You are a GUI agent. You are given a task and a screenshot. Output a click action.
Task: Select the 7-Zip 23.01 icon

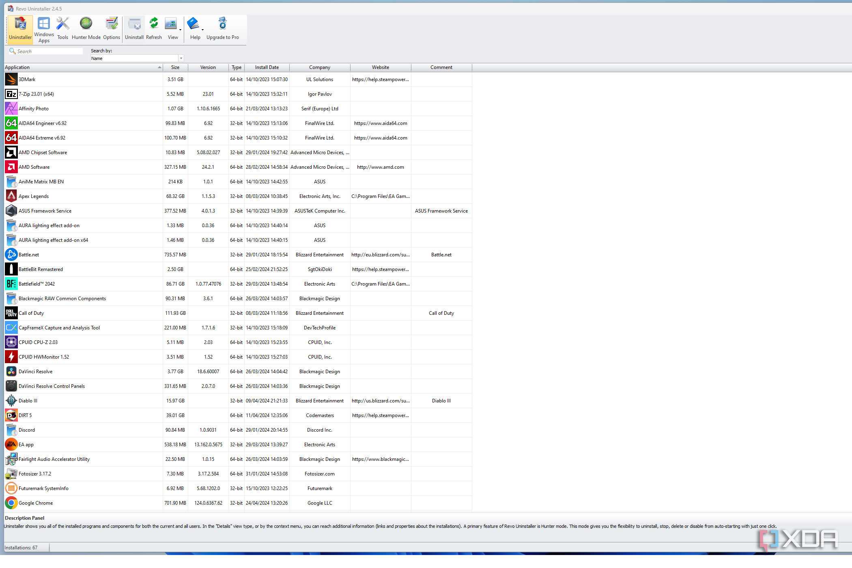pyautogui.click(x=11, y=94)
